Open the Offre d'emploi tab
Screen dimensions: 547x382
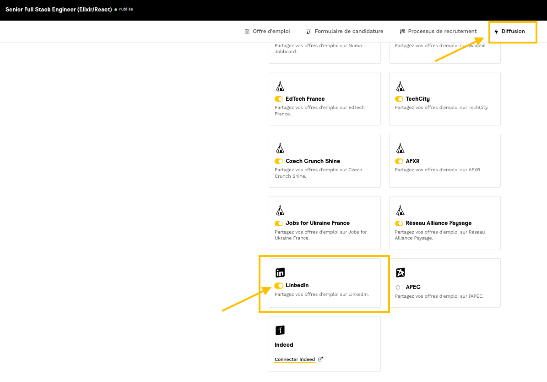click(x=267, y=32)
